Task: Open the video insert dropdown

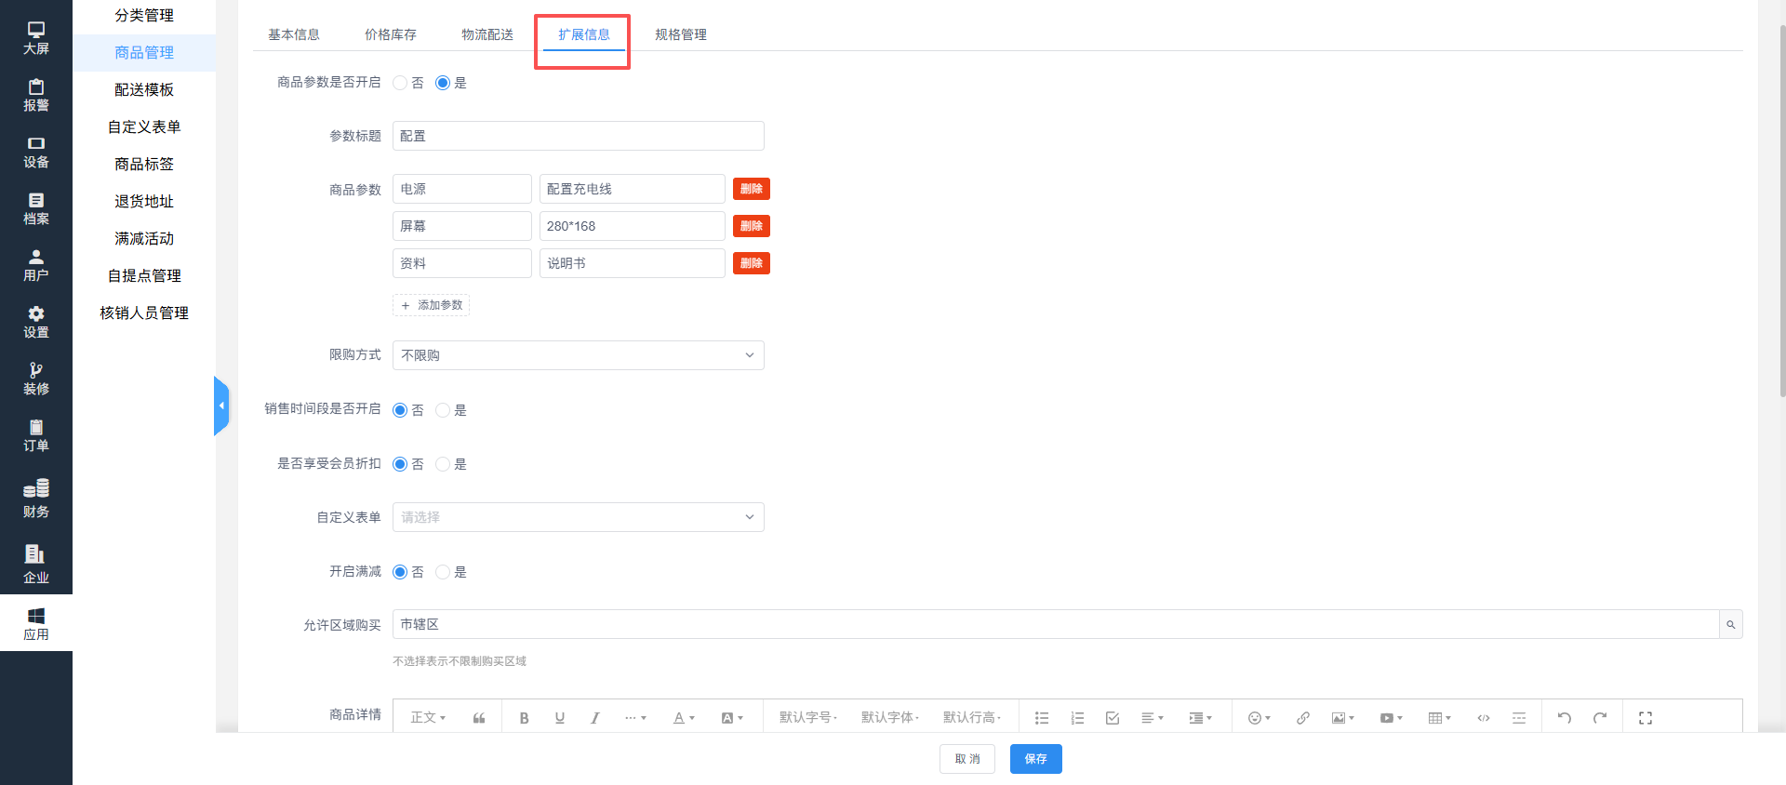Action: coord(1391,718)
